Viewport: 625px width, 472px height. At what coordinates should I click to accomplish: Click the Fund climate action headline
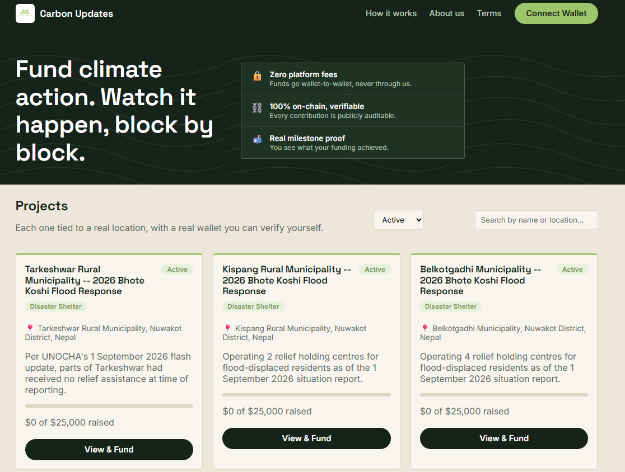114,111
